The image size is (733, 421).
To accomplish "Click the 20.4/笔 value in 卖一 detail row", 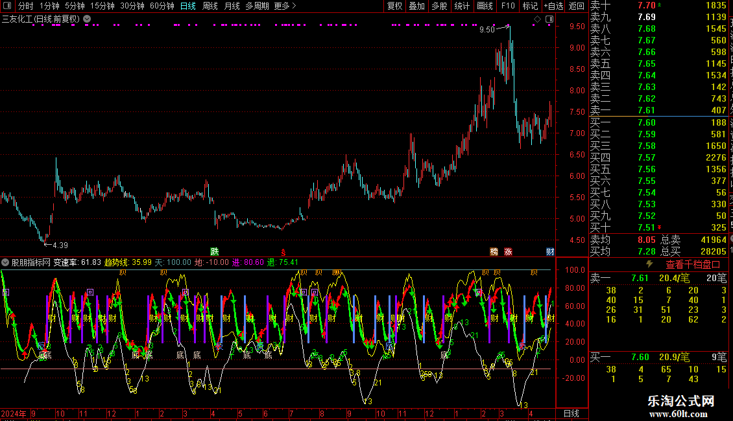I will pos(674,278).
